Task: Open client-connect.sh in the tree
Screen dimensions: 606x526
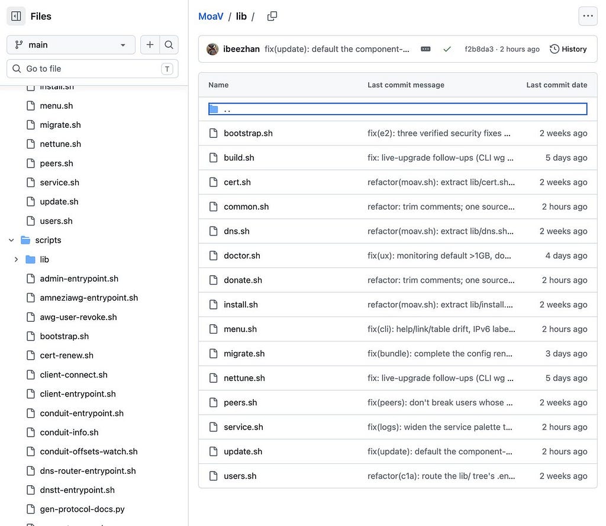Action: pos(73,375)
